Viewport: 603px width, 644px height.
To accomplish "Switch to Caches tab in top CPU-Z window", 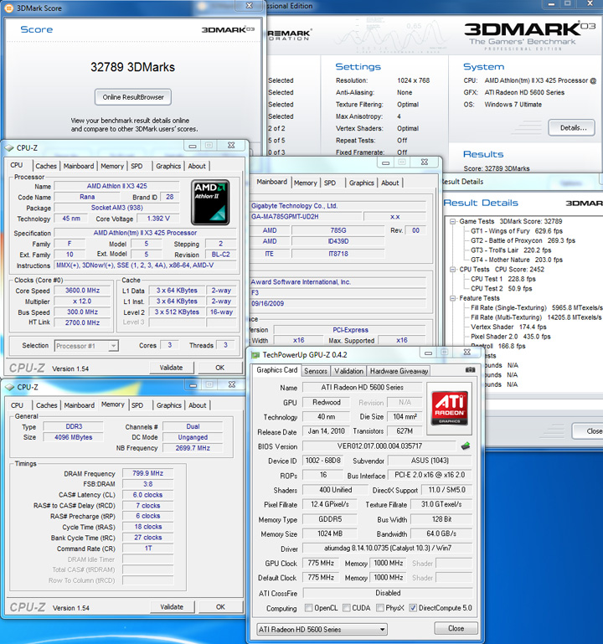I will point(46,166).
